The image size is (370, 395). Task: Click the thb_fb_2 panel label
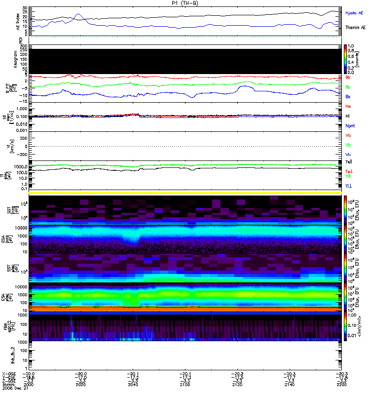coord(13,355)
